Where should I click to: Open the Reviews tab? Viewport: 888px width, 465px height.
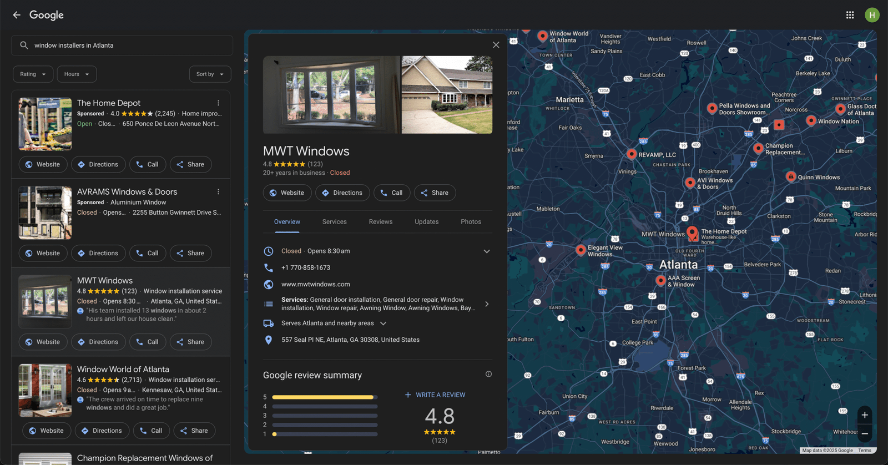tap(381, 222)
